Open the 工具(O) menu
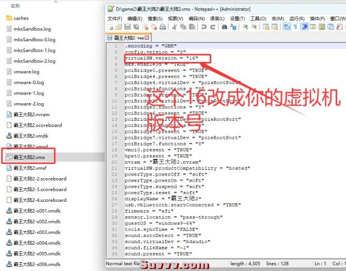This screenshot has width=346, height=271. coord(258,19)
